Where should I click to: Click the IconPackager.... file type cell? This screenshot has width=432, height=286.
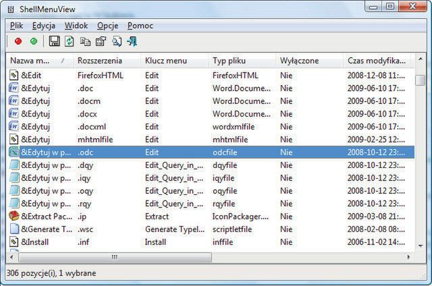coord(240,217)
